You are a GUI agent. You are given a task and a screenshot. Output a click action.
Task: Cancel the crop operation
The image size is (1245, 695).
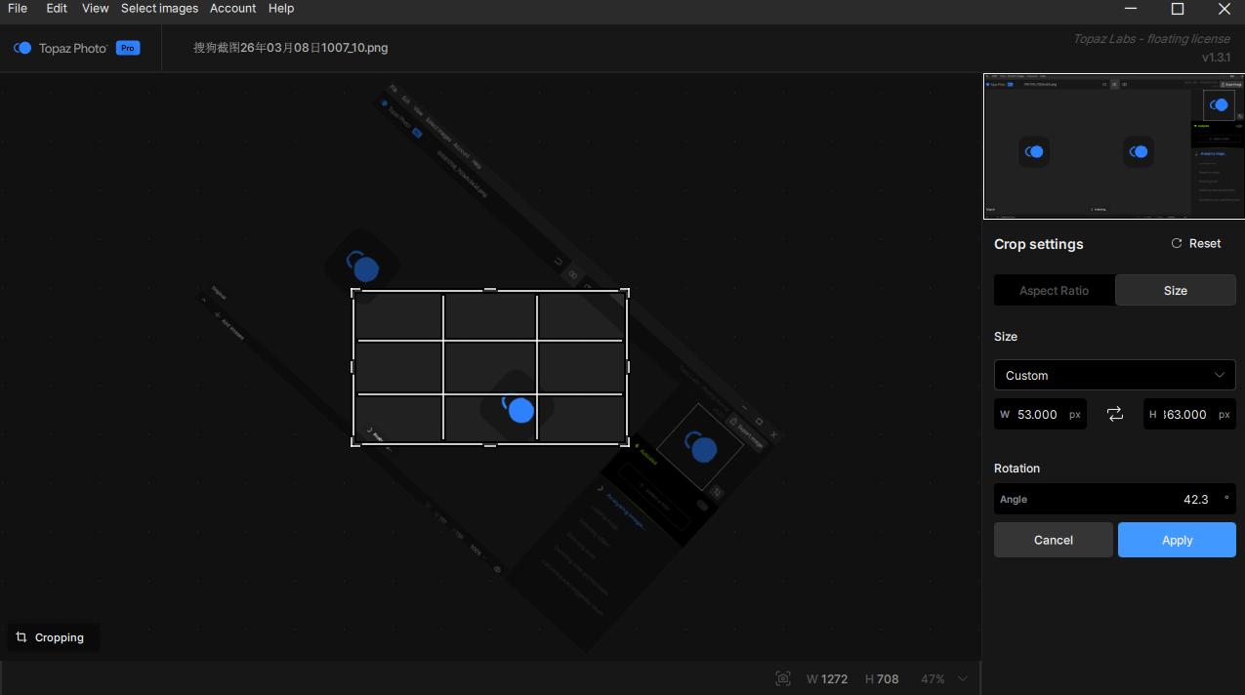[1053, 540]
